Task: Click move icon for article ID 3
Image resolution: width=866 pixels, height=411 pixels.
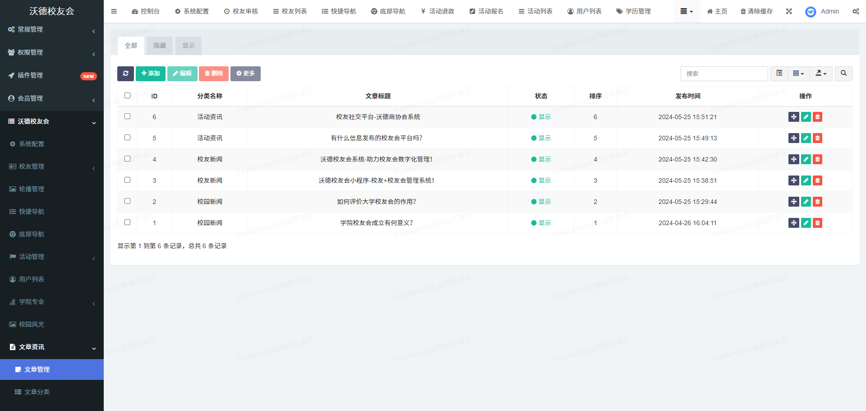Action: (794, 180)
